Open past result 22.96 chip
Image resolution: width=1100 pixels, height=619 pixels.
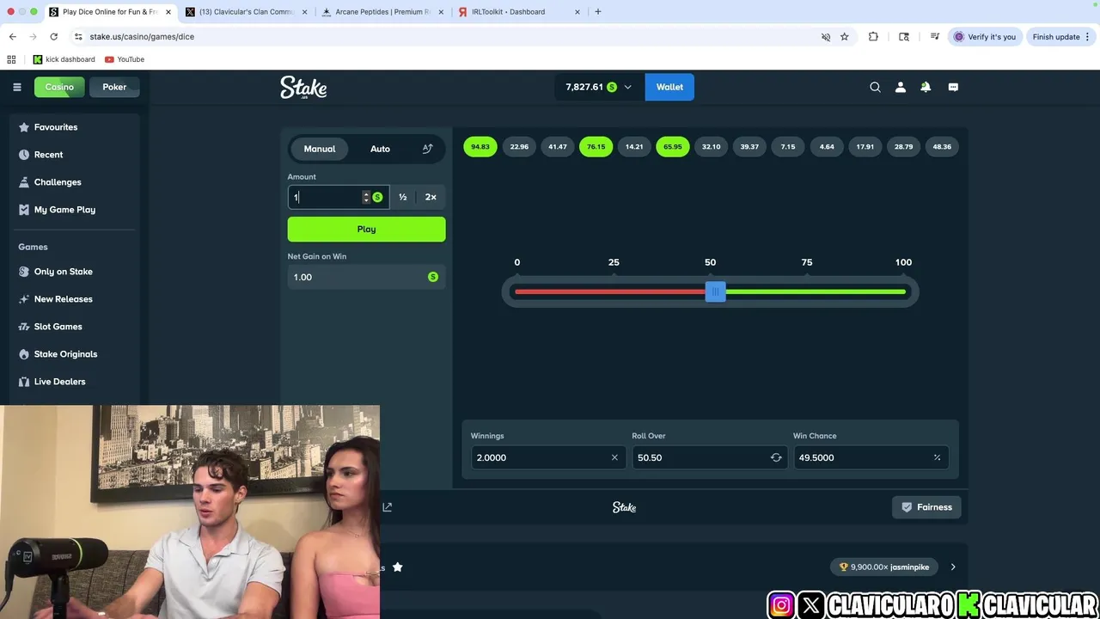[519, 147]
